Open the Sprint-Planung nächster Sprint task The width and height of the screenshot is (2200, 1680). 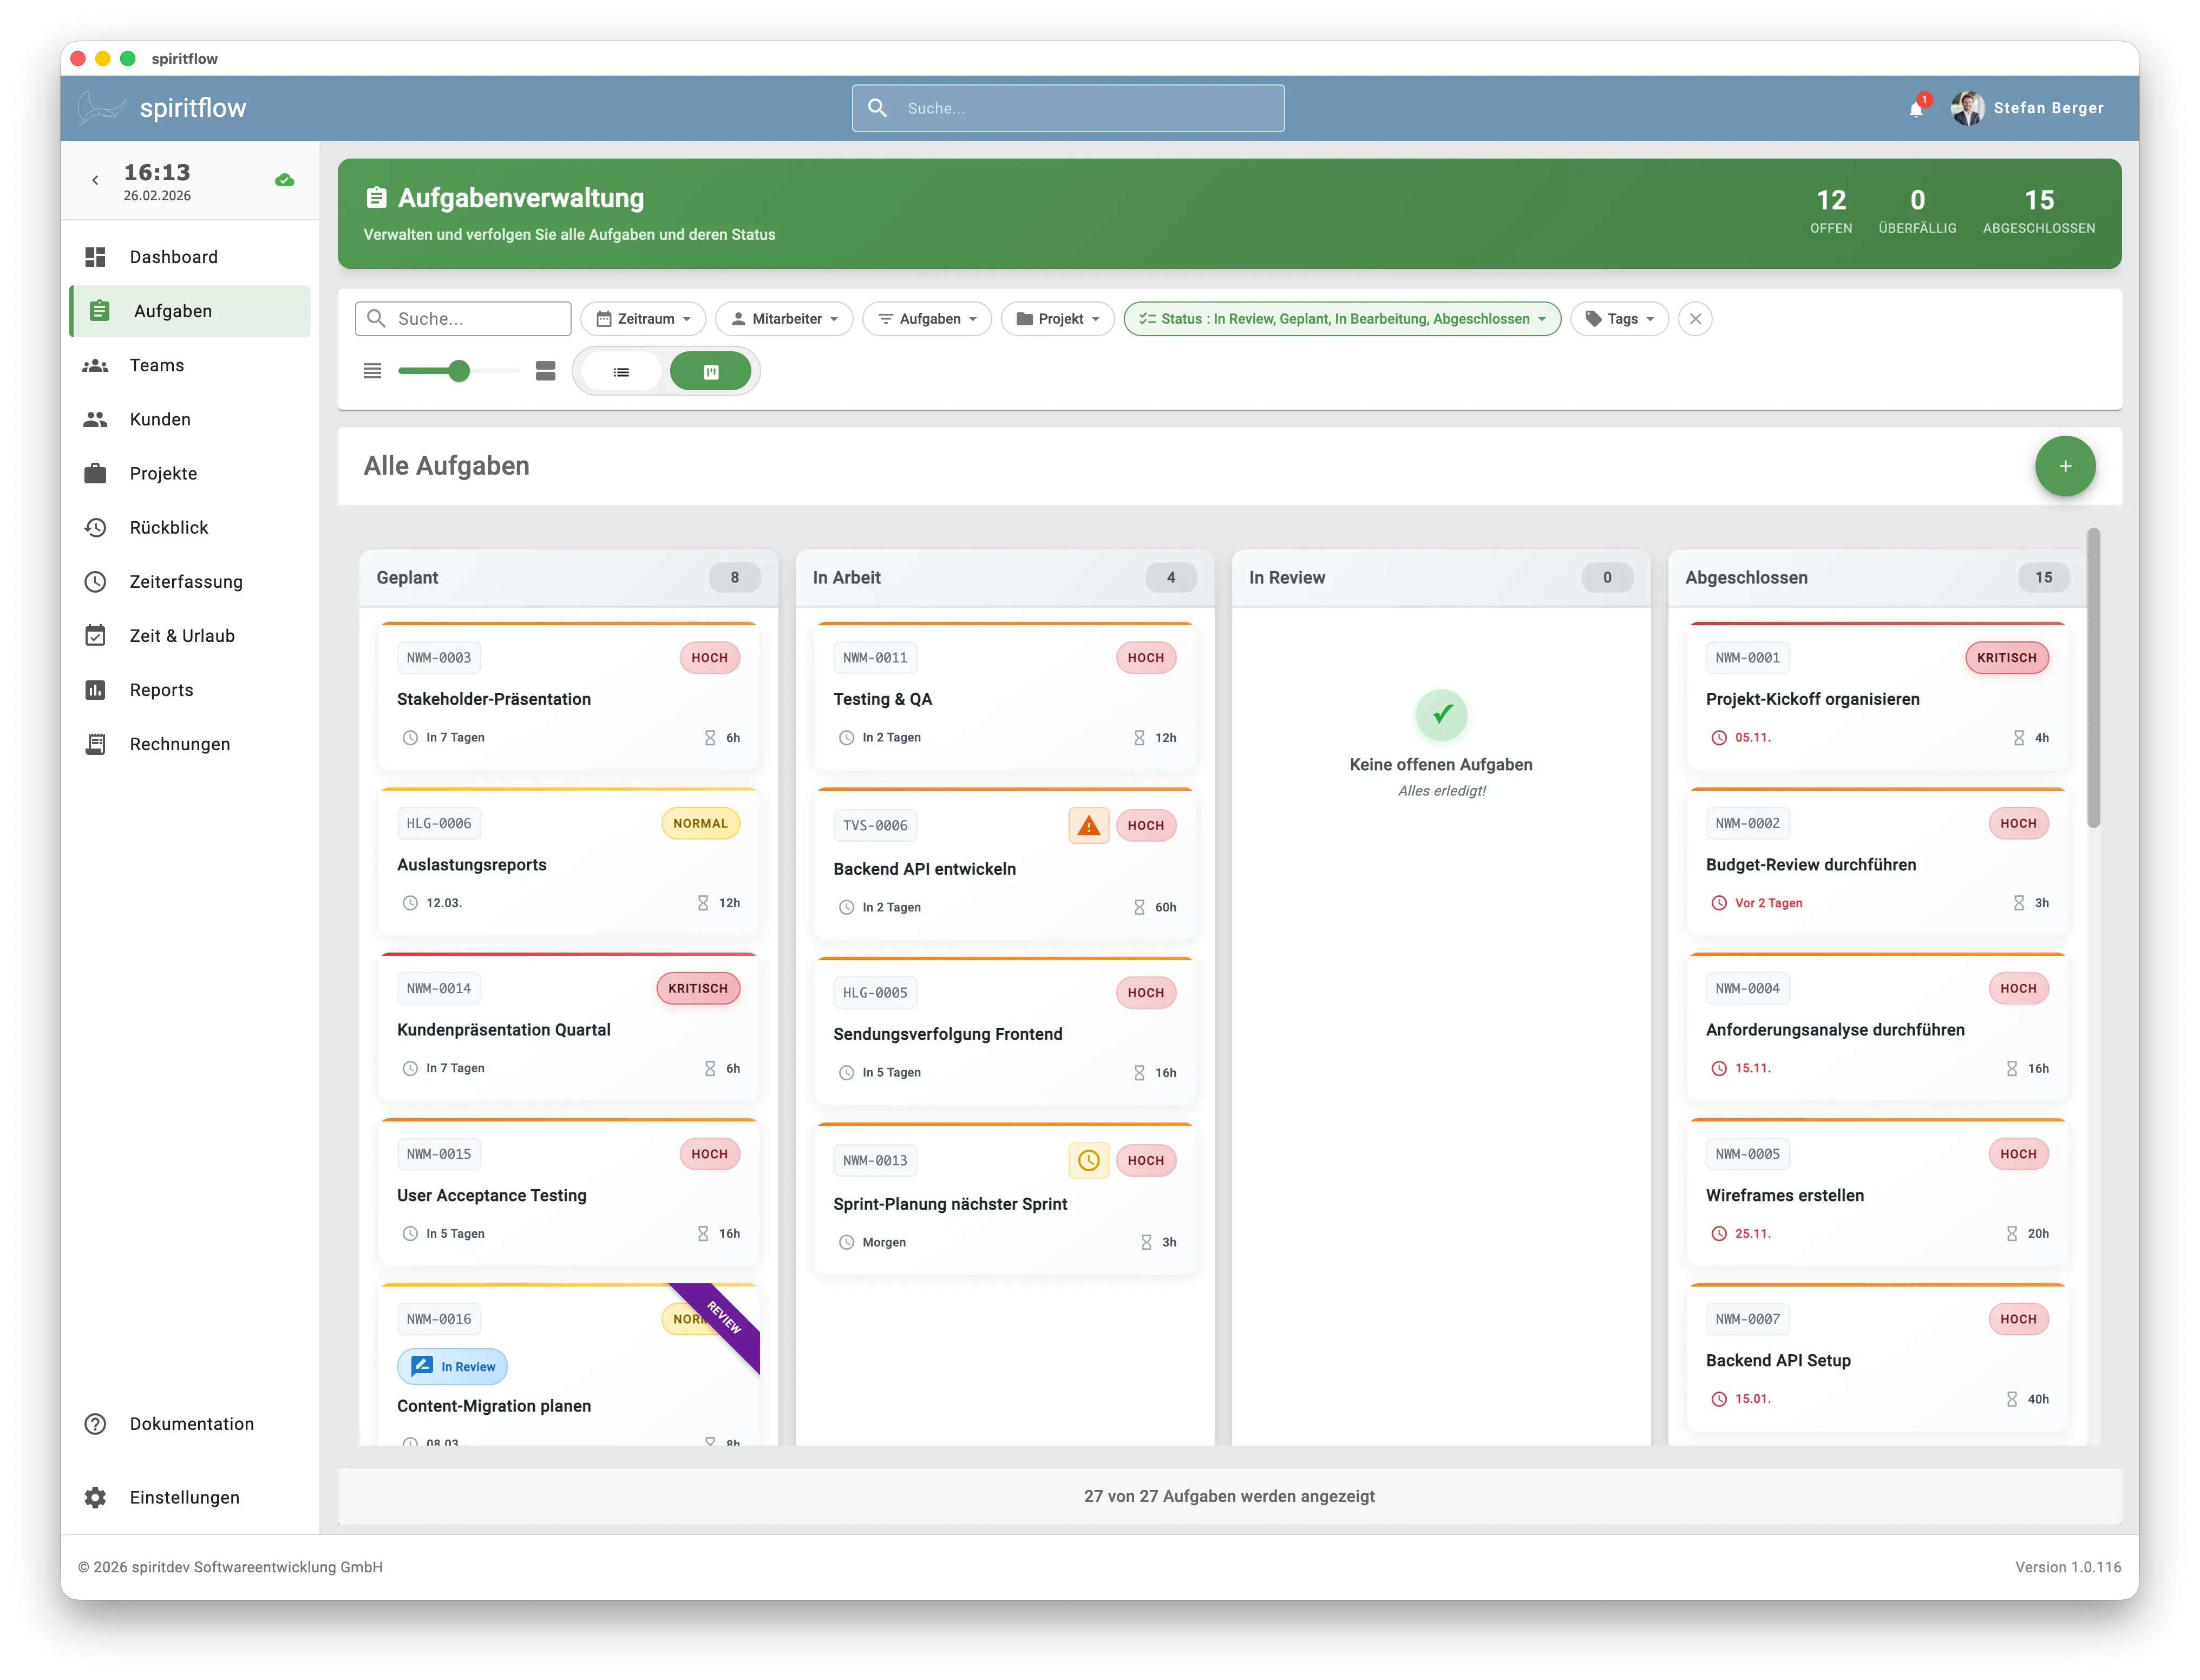click(1004, 1200)
